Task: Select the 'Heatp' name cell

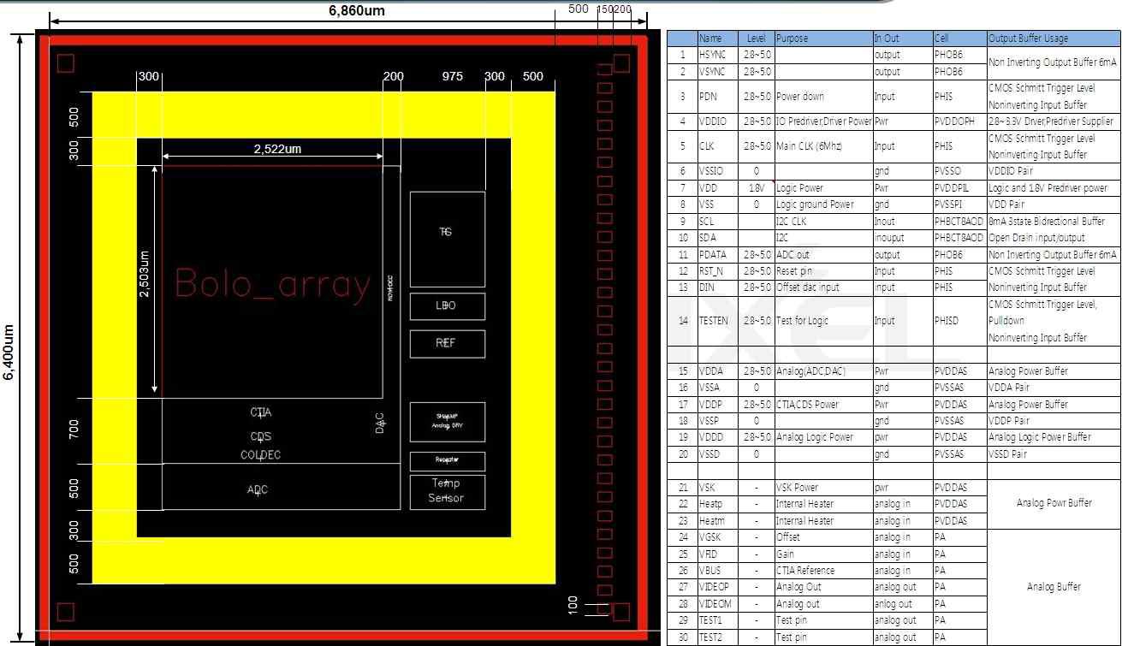Action: 717,504
